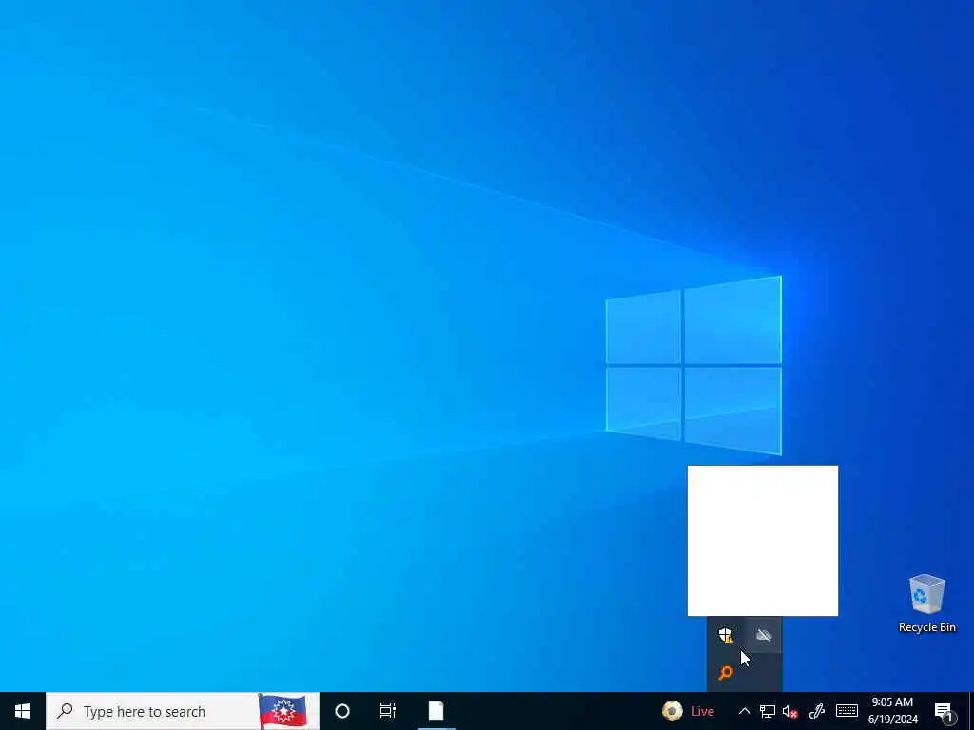Show the touch keyboard
The width and height of the screenshot is (974, 730).
(x=847, y=711)
